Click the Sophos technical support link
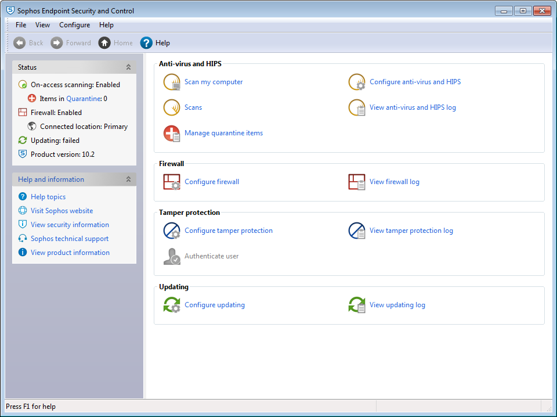 70,239
